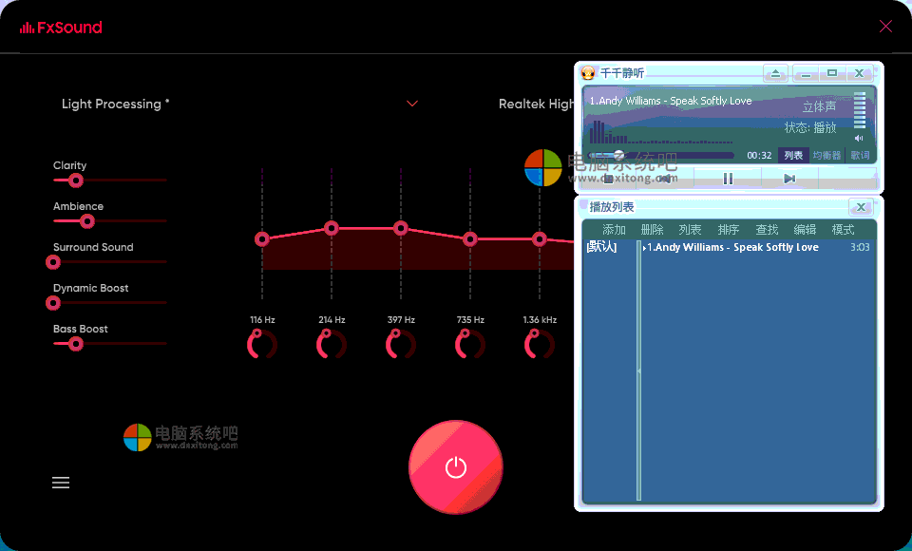The width and height of the screenshot is (912, 551).
Task: Click the Surround Sound slider handle
Action: (53, 262)
